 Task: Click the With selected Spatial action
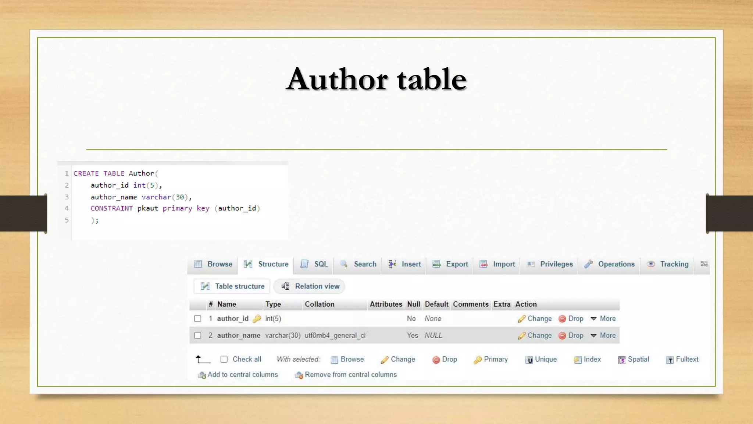tap(634, 360)
